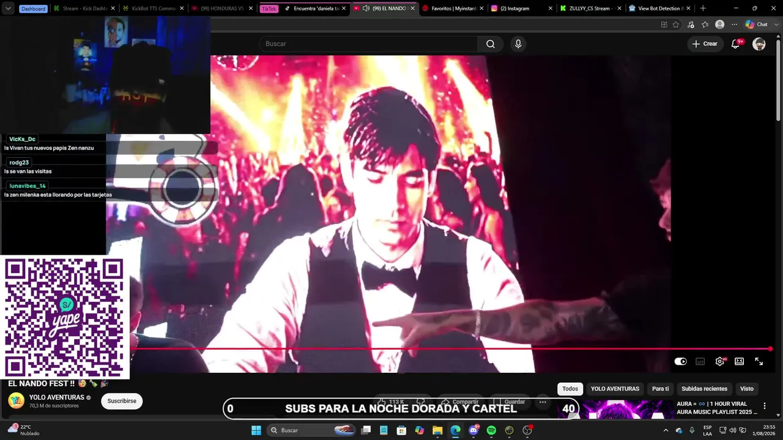Open Spotify from the taskbar
This screenshot has height=440, width=783.
tap(491, 430)
